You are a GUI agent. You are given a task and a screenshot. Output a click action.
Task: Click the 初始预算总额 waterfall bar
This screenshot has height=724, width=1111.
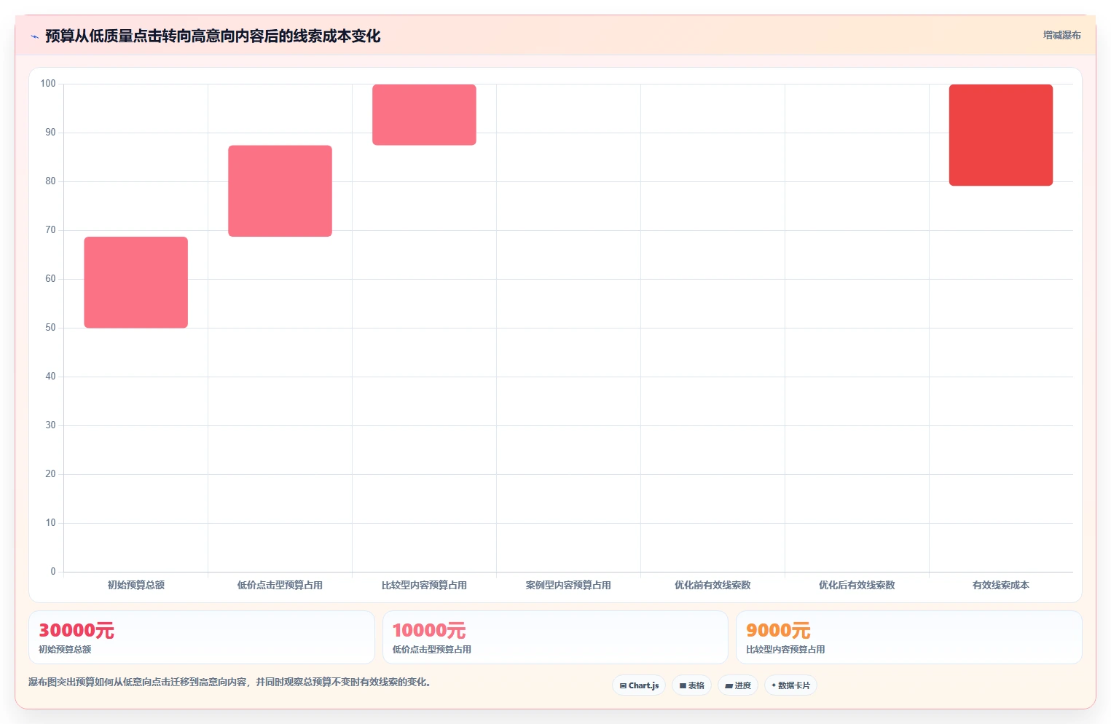pos(136,283)
